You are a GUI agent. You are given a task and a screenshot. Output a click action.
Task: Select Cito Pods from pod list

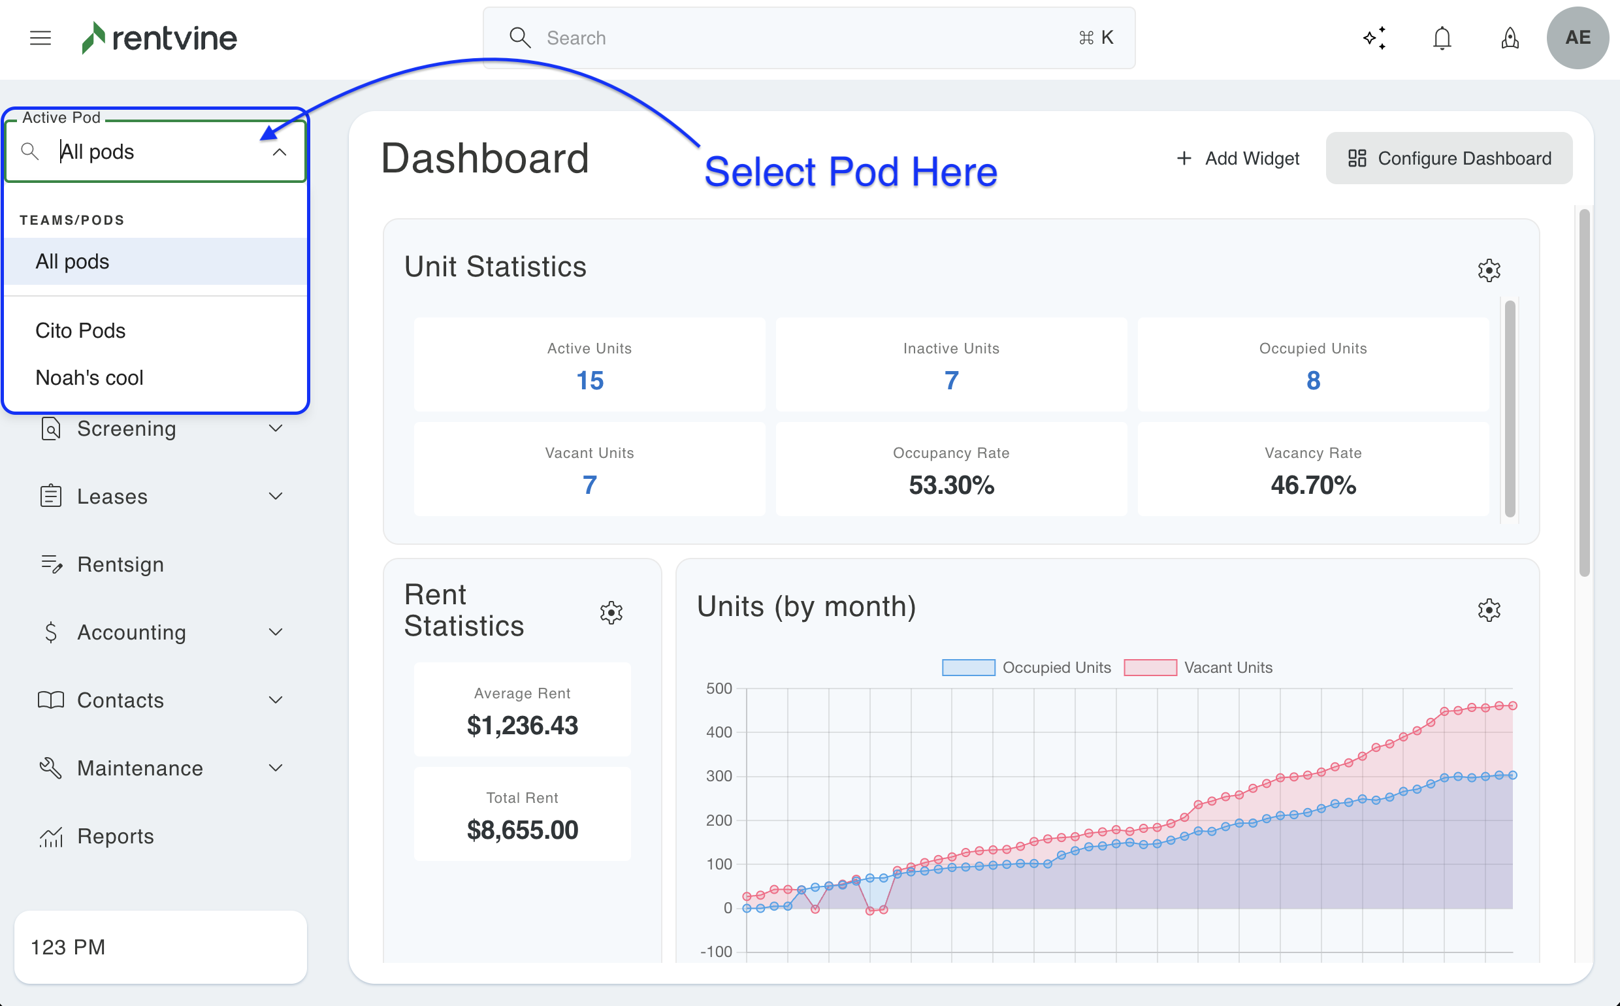[x=80, y=331]
